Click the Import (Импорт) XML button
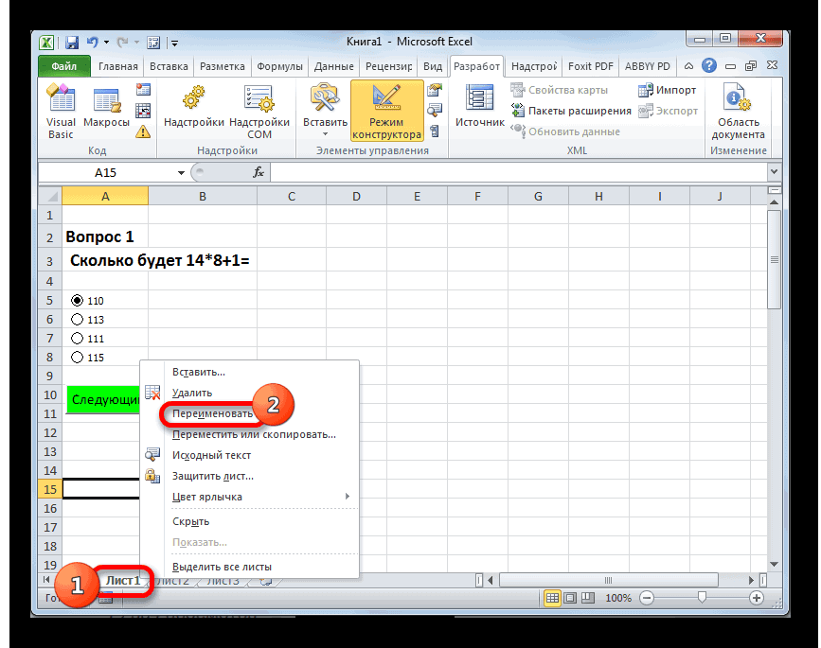 (x=667, y=90)
